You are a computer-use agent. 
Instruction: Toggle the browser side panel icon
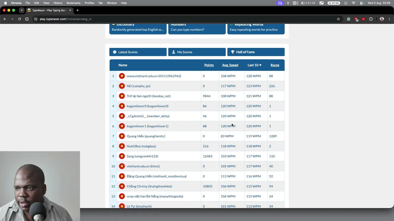tap(27, 19)
